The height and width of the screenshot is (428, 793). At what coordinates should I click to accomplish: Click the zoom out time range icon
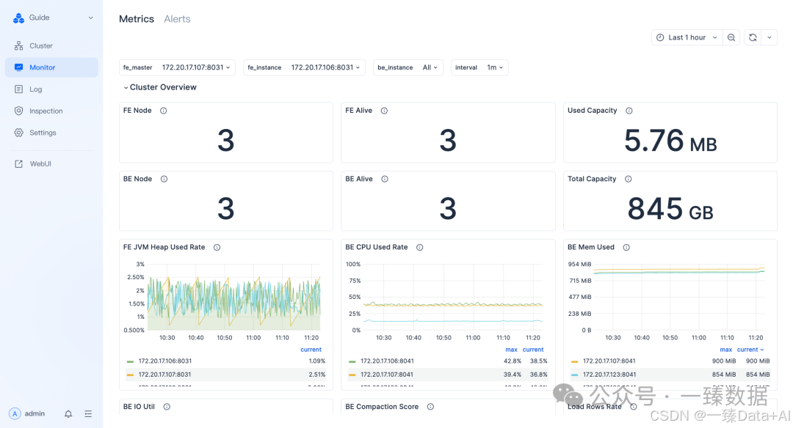731,37
